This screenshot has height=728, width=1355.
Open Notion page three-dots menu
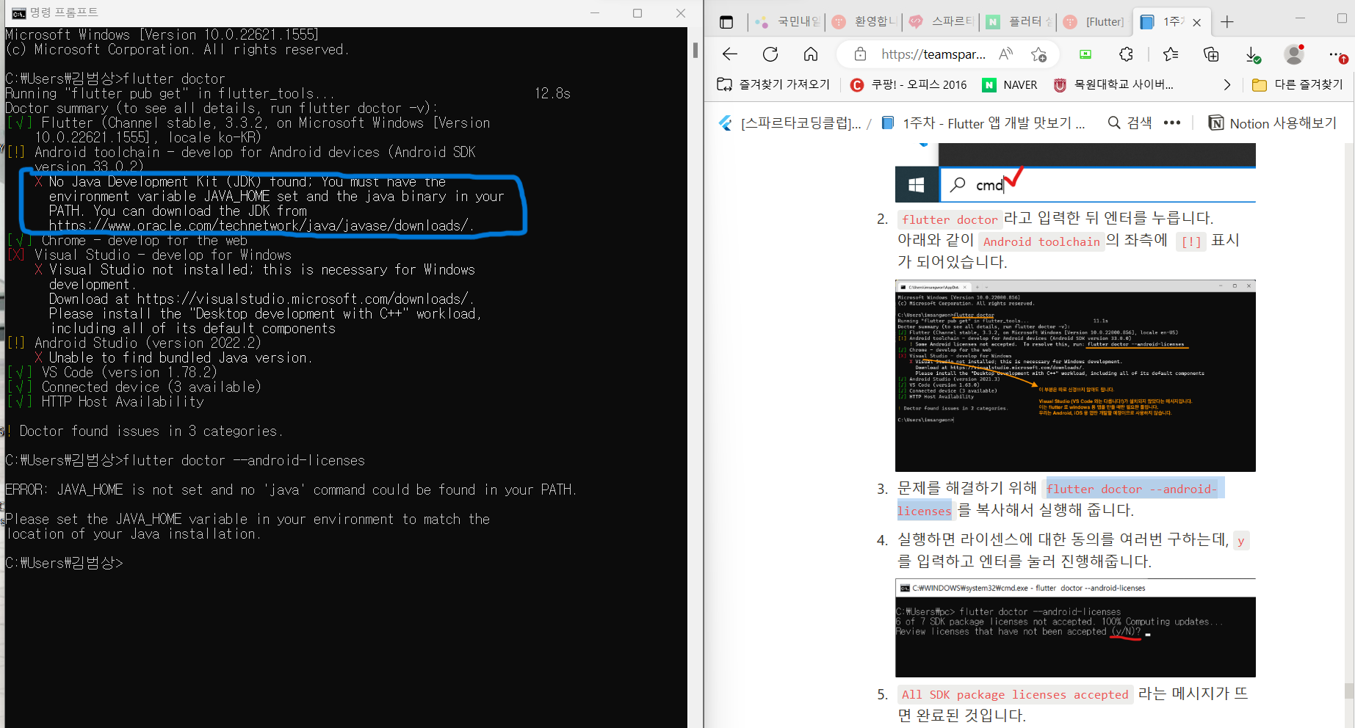[1172, 123]
